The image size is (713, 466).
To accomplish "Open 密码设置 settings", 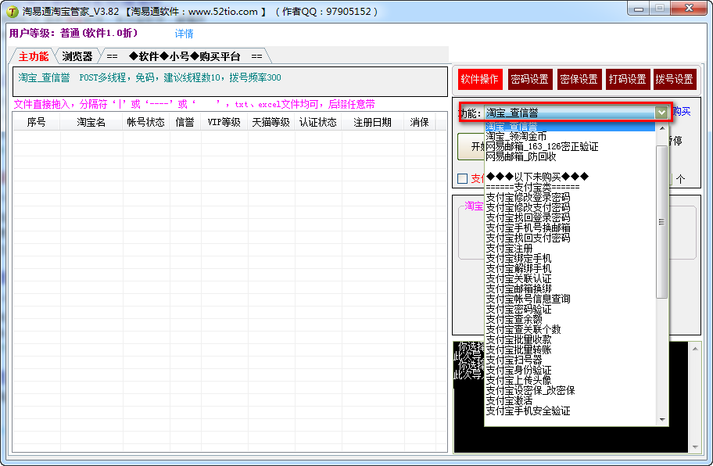I will pyautogui.click(x=529, y=79).
